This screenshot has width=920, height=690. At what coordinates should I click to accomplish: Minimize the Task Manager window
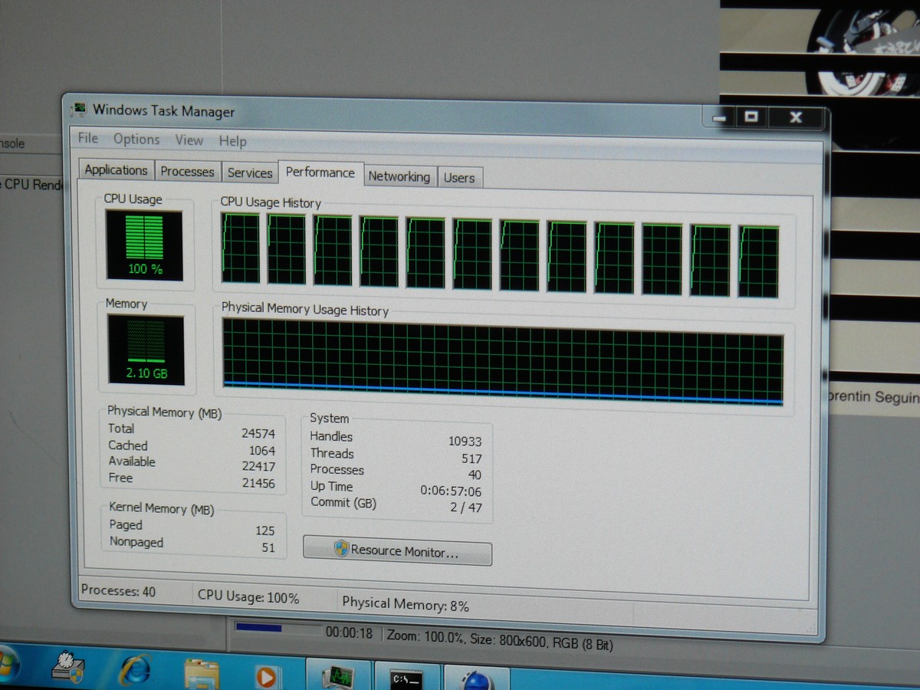click(x=719, y=117)
